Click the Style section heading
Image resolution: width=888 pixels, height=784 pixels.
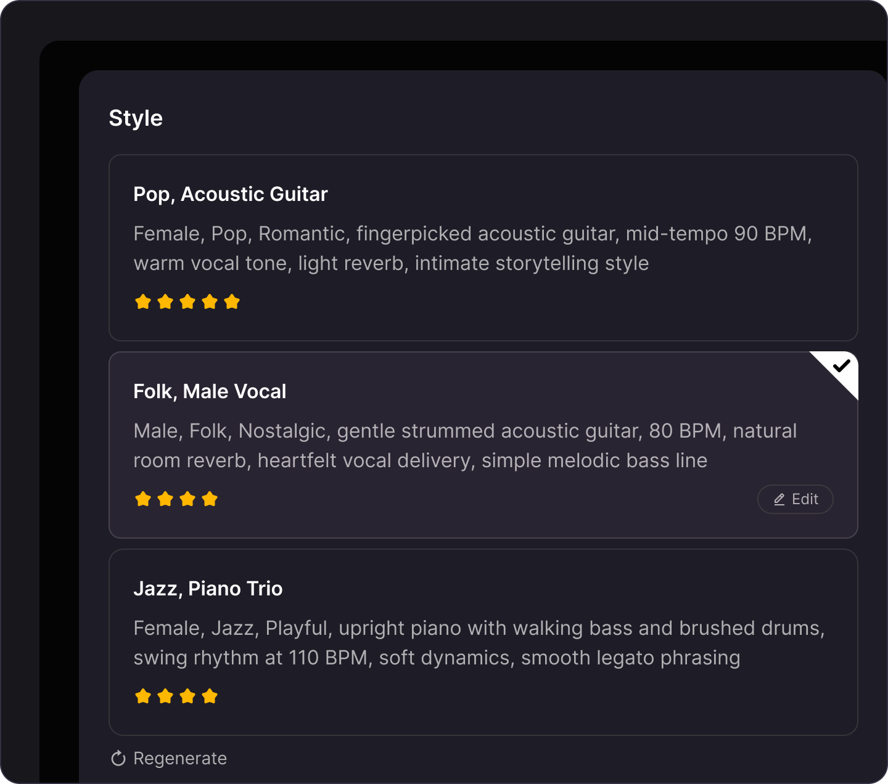click(x=136, y=118)
